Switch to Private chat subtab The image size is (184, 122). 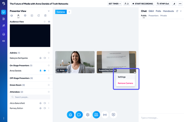(x=164, y=16)
